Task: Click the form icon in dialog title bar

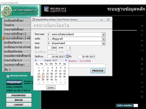Action: tap(33, 20)
